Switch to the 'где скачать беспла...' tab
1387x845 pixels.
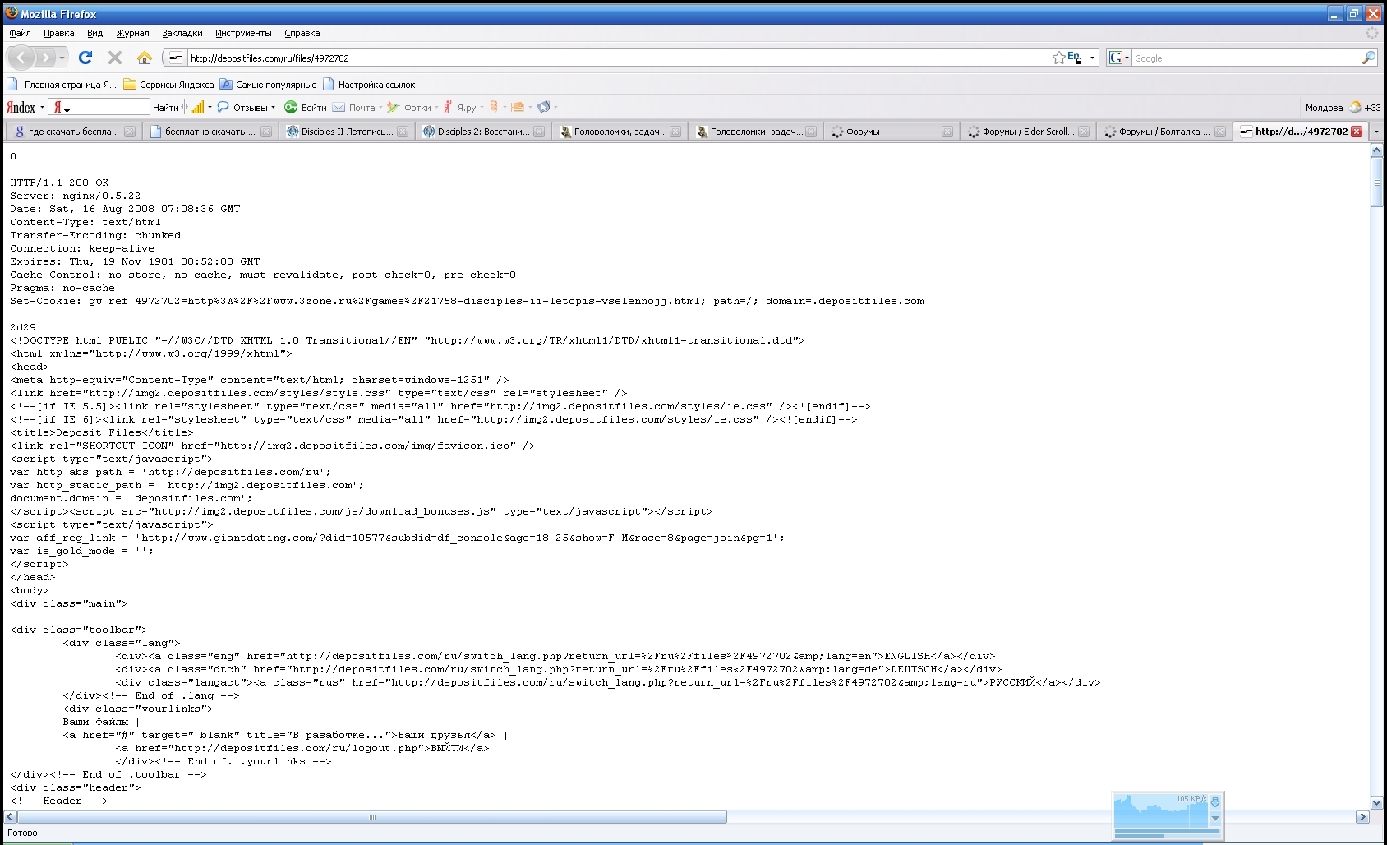pos(72,132)
